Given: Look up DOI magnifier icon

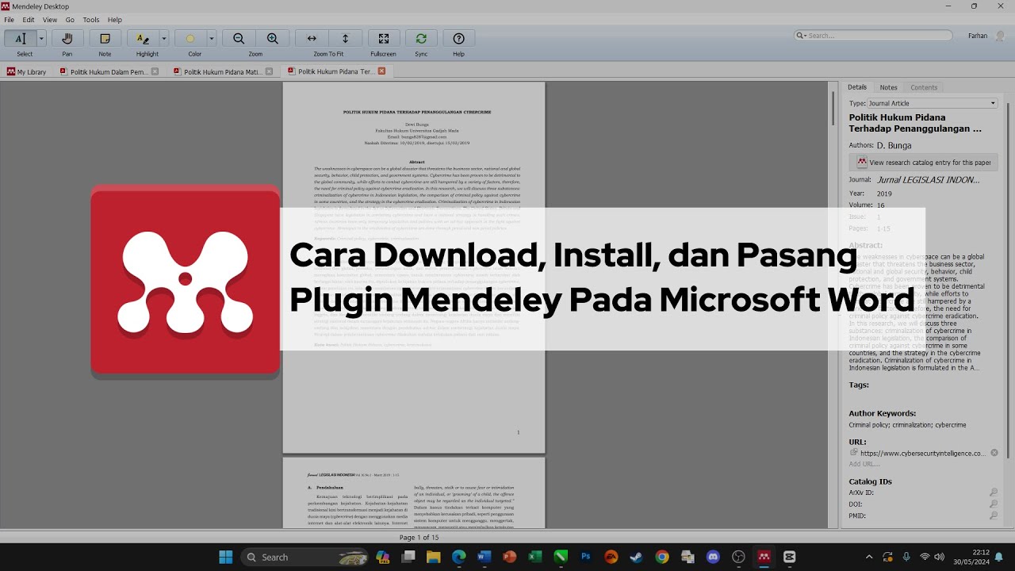Looking at the screenshot, I should tap(994, 504).
